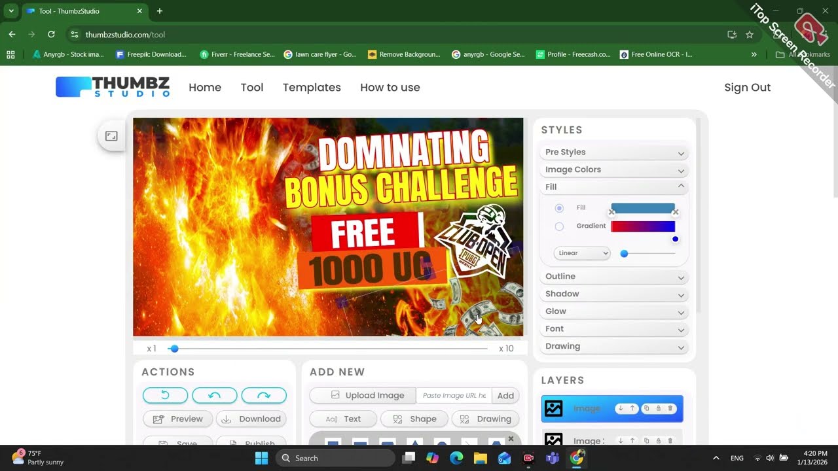838x471 pixels.
Task: Click the gradient angle slider handle
Action: pyautogui.click(x=624, y=253)
